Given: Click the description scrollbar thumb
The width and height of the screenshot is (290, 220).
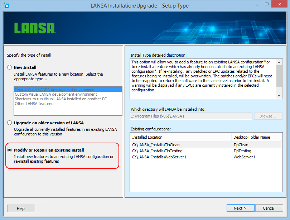Looking at the screenshot, I should (x=279, y=76).
